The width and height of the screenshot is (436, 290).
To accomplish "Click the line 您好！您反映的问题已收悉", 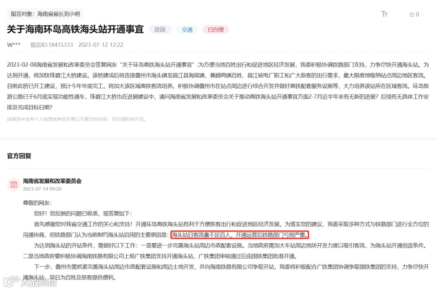I will point(83,214).
